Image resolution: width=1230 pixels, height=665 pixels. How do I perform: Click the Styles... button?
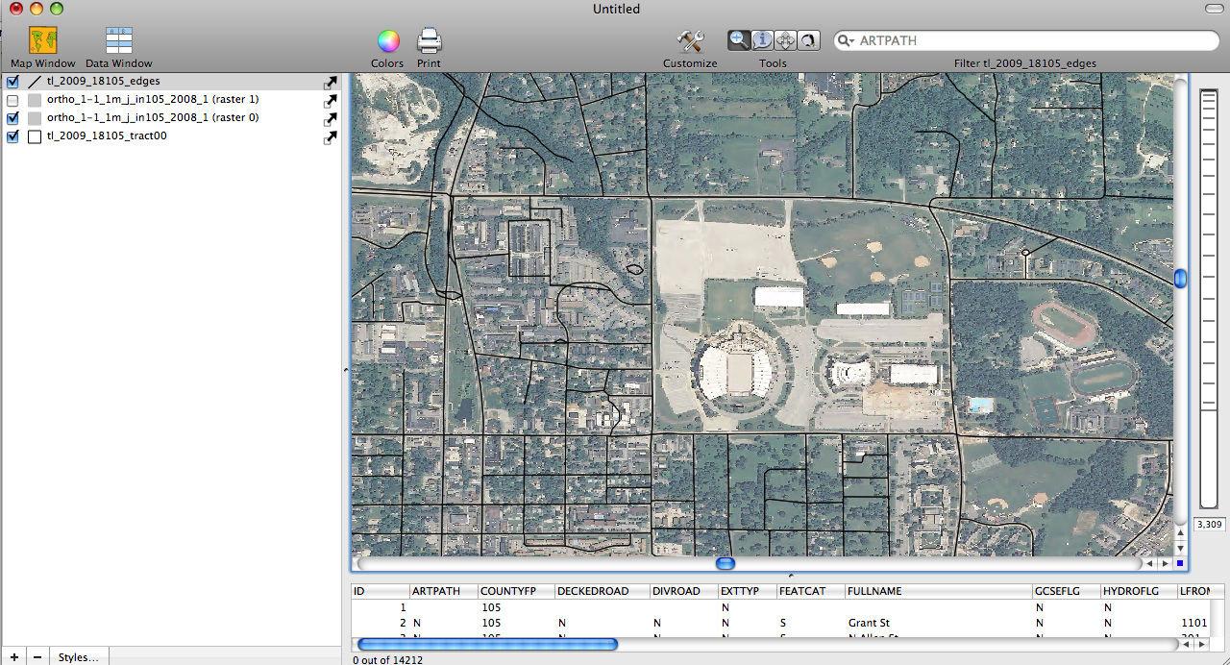point(78,657)
